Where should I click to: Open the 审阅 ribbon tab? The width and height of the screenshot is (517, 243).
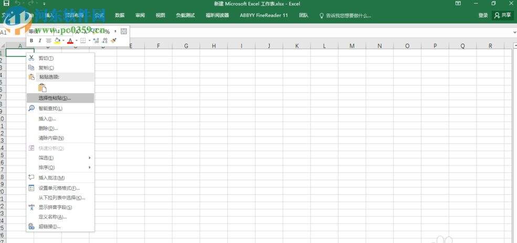(140, 15)
